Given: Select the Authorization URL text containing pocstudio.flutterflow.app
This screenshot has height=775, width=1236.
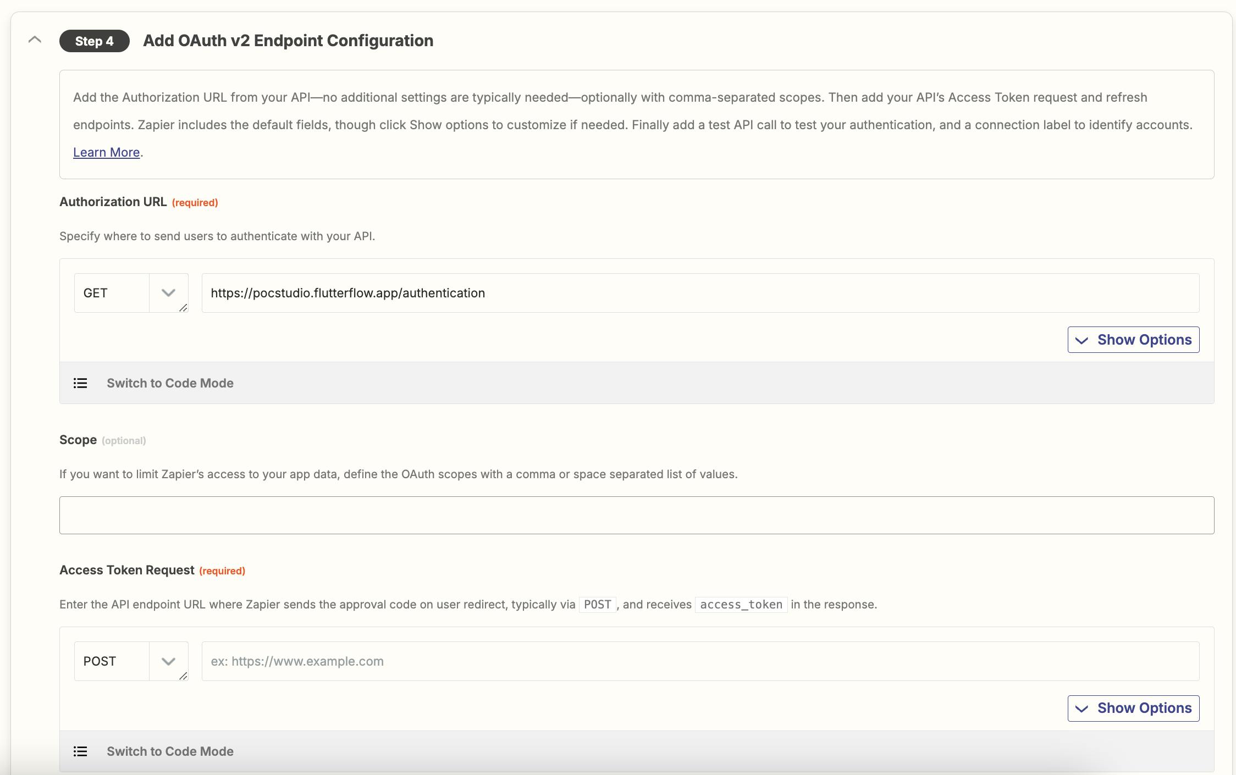Looking at the screenshot, I should pyautogui.click(x=347, y=293).
